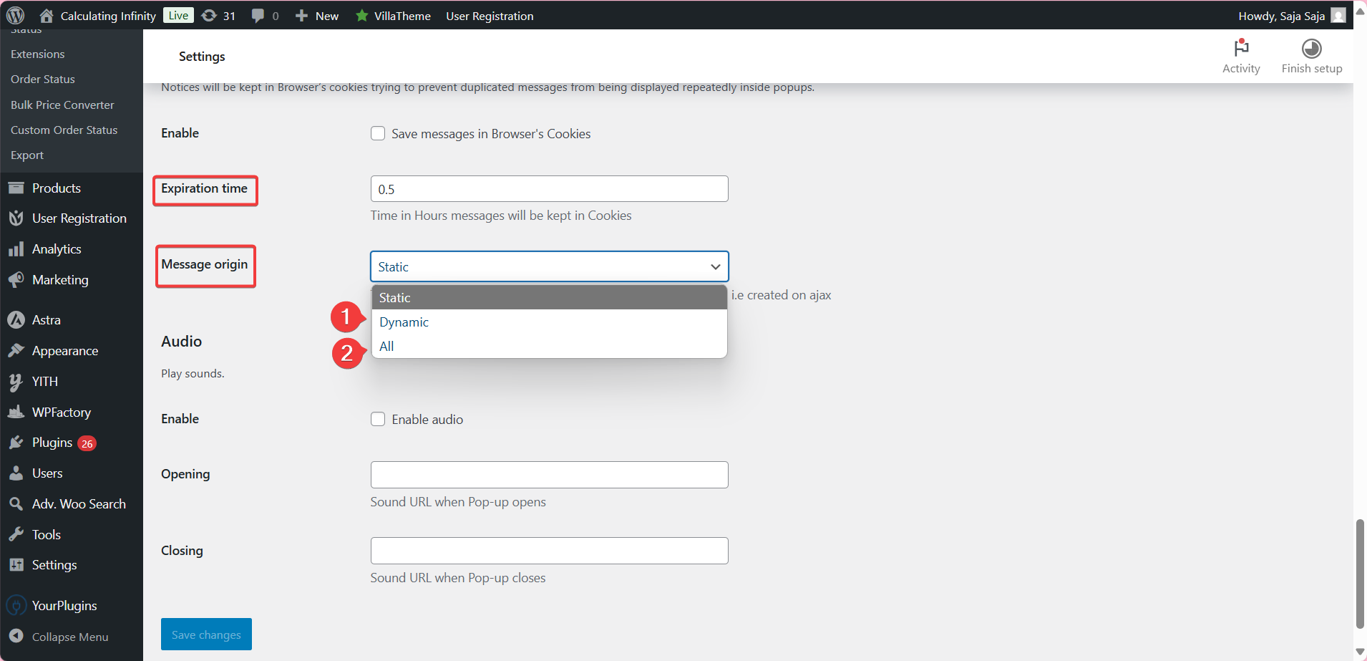The width and height of the screenshot is (1367, 661).
Task: Open the Plugins sidebar item
Action: click(x=52, y=443)
